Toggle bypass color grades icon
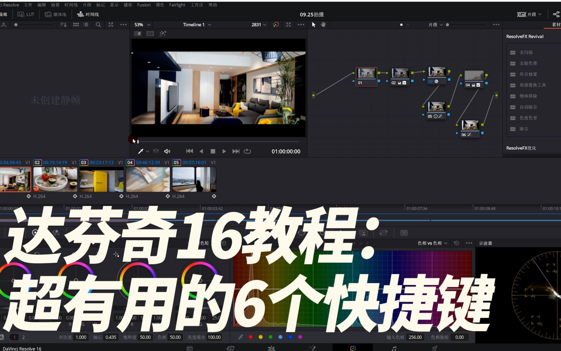Screen dimensions: 561x351 click(x=276, y=24)
